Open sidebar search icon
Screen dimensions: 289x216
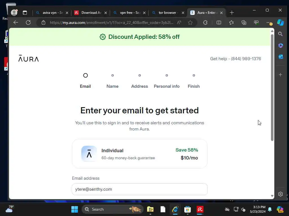pyautogui.click(x=280, y=34)
